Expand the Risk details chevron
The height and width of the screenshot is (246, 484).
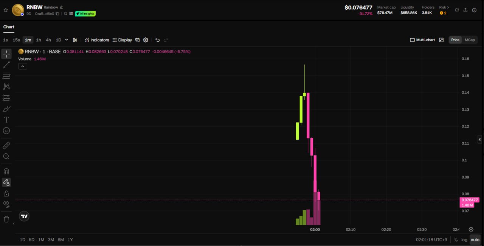tap(448, 7)
